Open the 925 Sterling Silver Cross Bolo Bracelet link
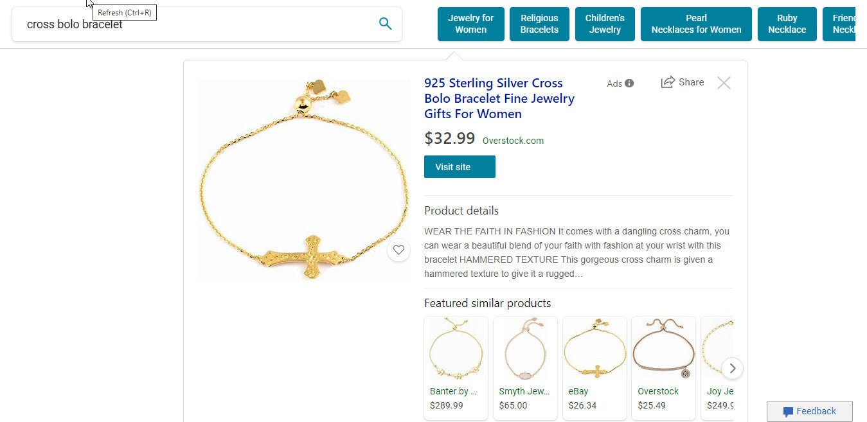 pyautogui.click(x=499, y=98)
